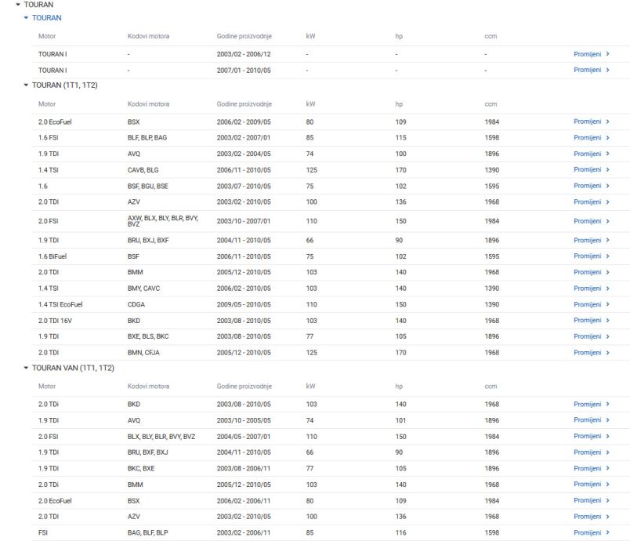Viewport: 630px width, 541px height.
Task: Click date cell 2003/02 - 2004/05
Action: 244,154
